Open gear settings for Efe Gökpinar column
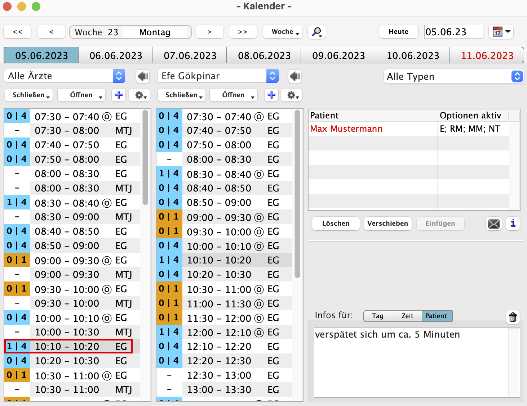 292,95
